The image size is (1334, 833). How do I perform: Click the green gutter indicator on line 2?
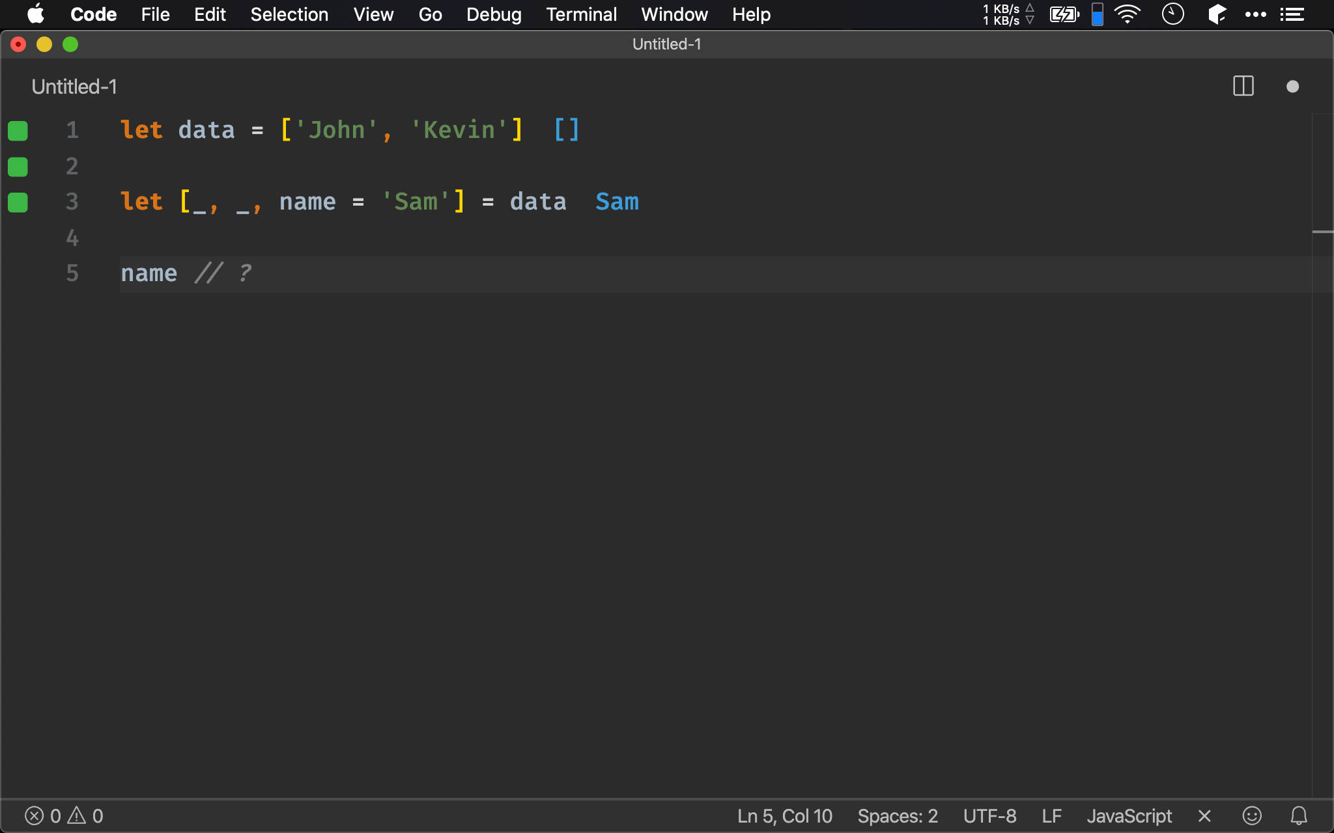(x=18, y=167)
